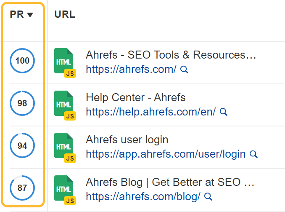Click the PR 87 score circle
The image size is (285, 212).
tap(22, 188)
